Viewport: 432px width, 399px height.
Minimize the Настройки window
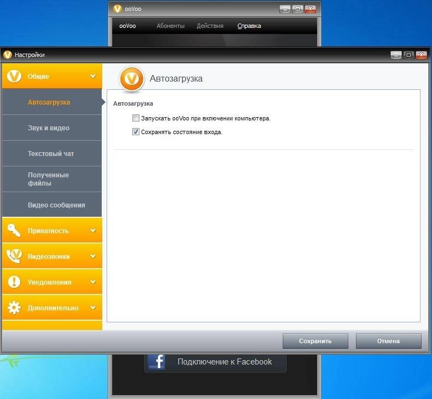pos(396,55)
